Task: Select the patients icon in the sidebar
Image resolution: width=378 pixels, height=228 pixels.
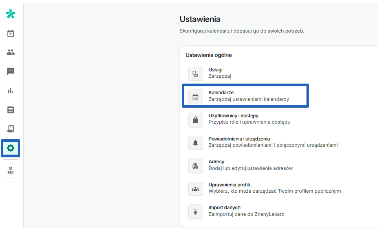Action: [x=10, y=52]
